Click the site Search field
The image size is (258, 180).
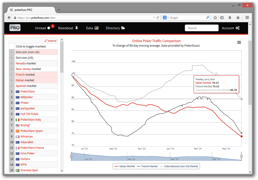tap(202, 28)
